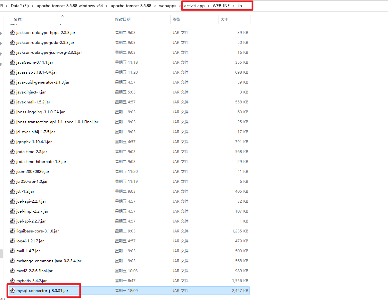Viewport: 388px width, 300px height.
Task: Navigate to the WEB-INF breadcrumb
Action: point(221,6)
